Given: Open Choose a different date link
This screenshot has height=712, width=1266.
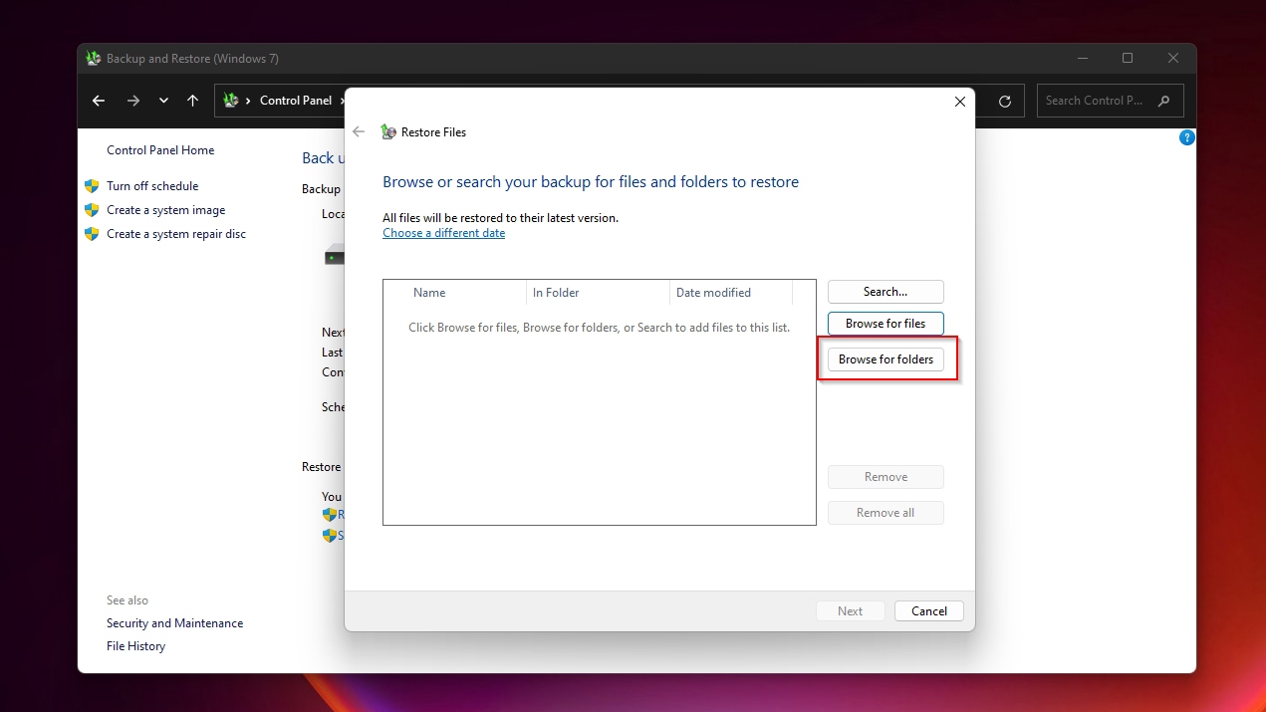Looking at the screenshot, I should tap(443, 233).
